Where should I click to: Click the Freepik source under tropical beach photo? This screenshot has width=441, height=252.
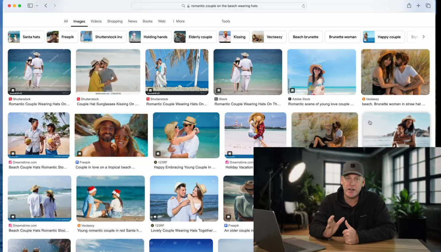[85, 162]
